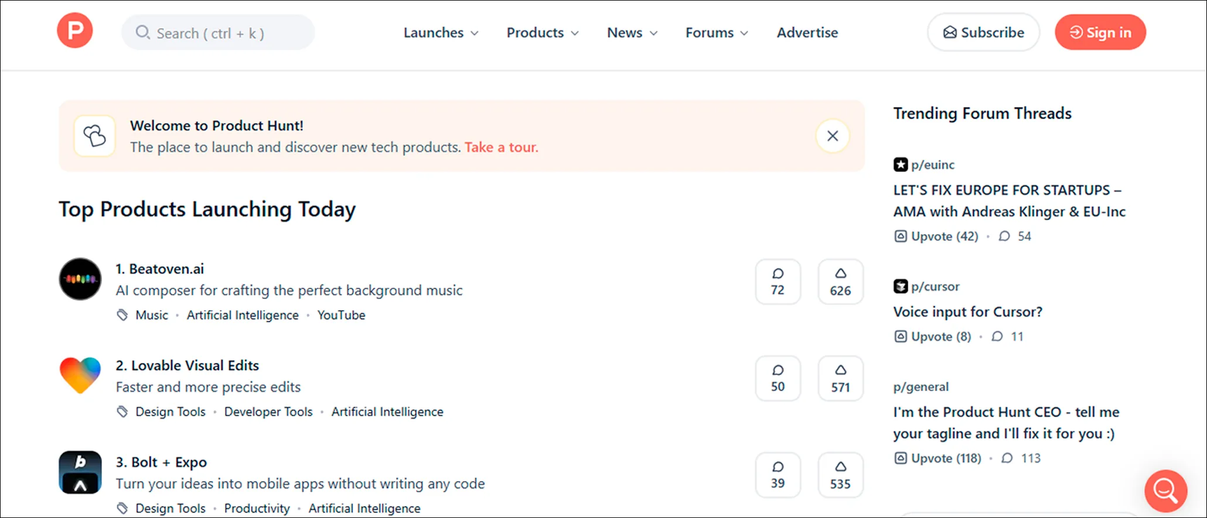The image size is (1207, 518).
Task: Expand the Forums chevron arrow
Action: pyautogui.click(x=744, y=33)
